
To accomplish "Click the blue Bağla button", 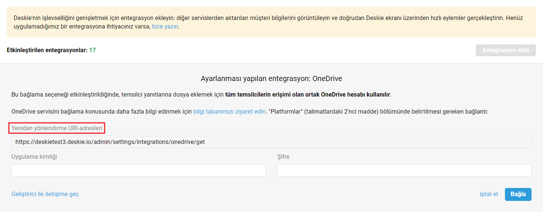I will point(518,194).
